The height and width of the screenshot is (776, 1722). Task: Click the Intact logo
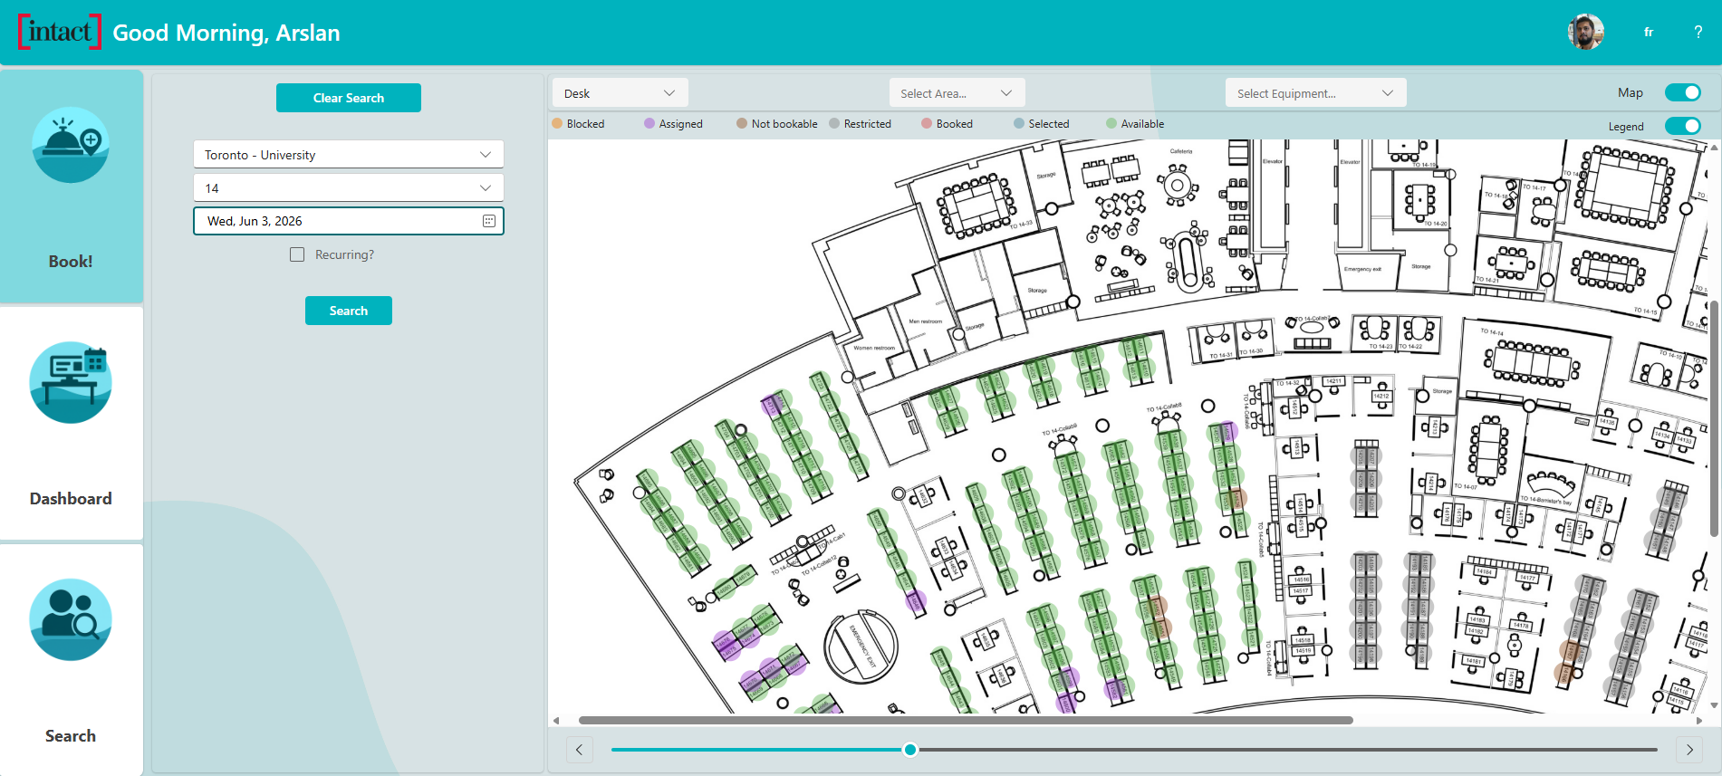pos(60,32)
